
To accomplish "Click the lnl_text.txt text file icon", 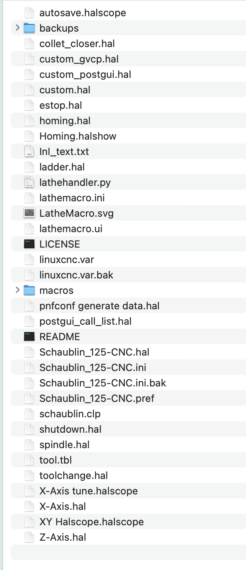I will pyautogui.click(x=29, y=151).
